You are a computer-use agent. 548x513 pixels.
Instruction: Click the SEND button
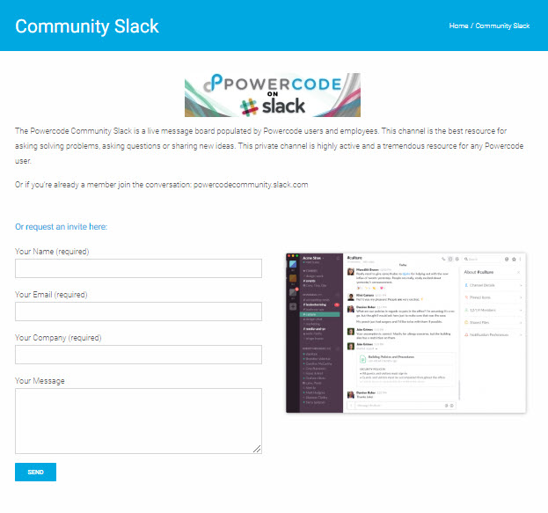[36, 472]
